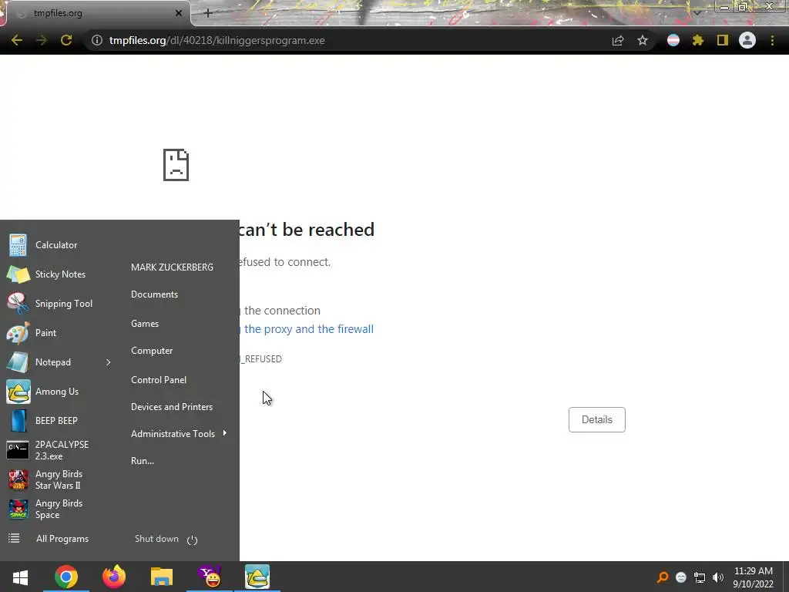Open the striped round extension icon
Screen dimensions: 789x592
click(673, 40)
